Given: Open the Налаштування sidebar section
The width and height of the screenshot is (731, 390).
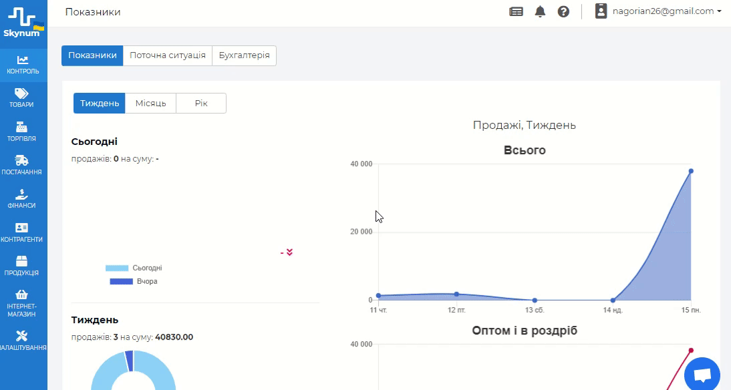Looking at the screenshot, I should tap(21, 341).
